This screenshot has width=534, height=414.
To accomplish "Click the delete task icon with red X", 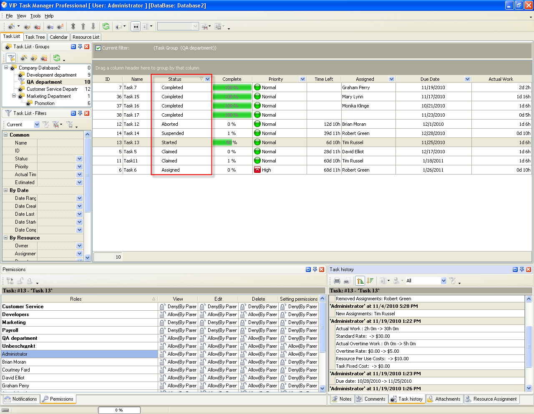I will [37, 27].
